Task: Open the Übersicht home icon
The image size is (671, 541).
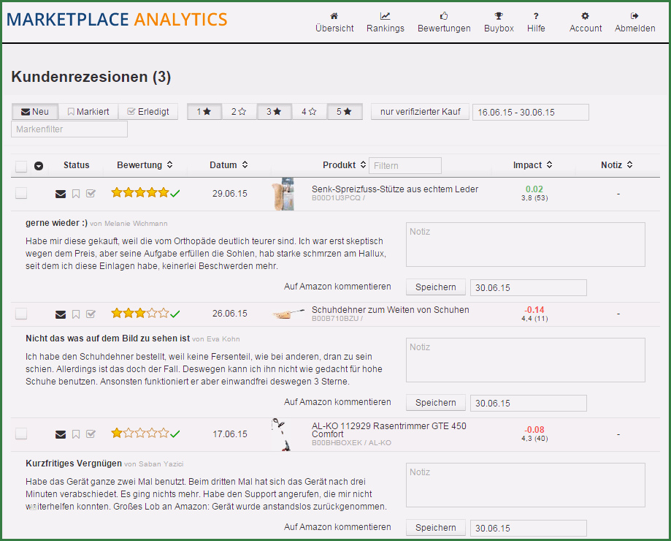Action: (334, 16)
